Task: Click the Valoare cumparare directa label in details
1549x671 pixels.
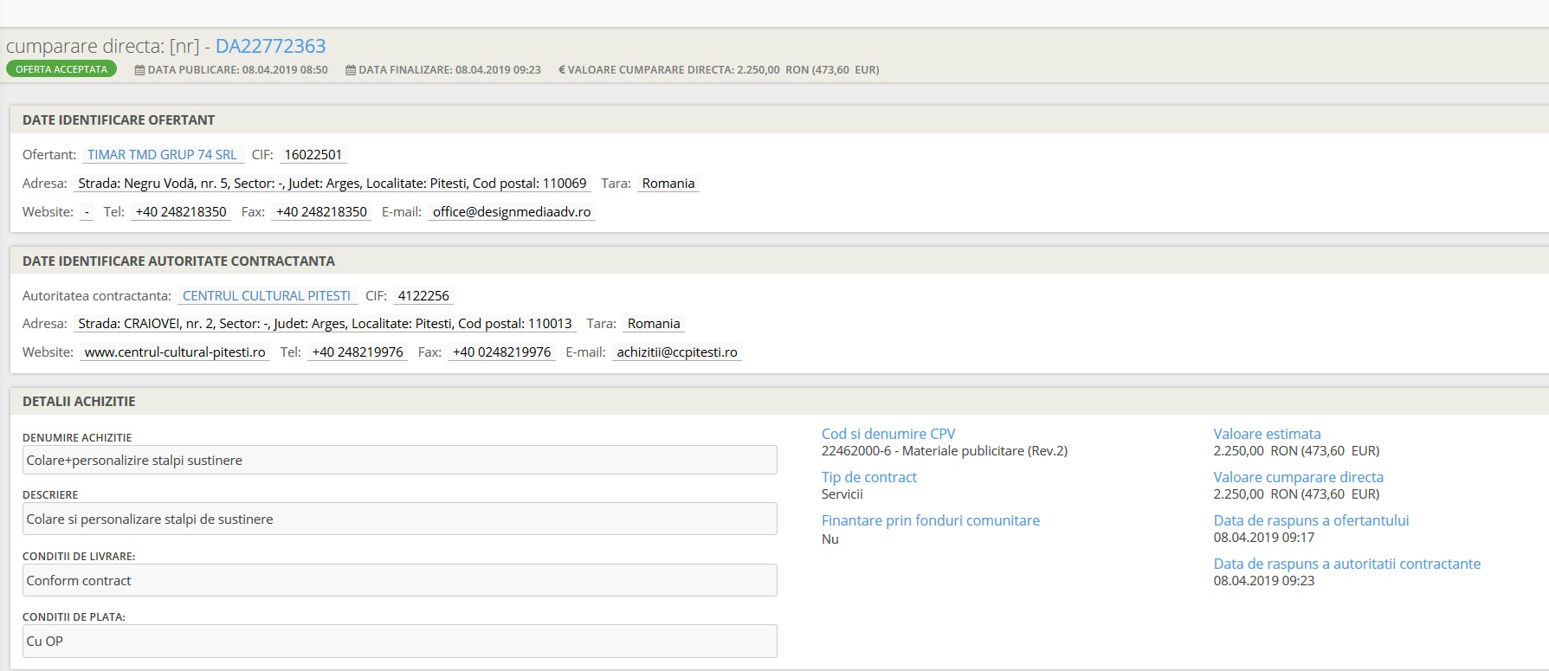Action: [x=1299, y=477]
